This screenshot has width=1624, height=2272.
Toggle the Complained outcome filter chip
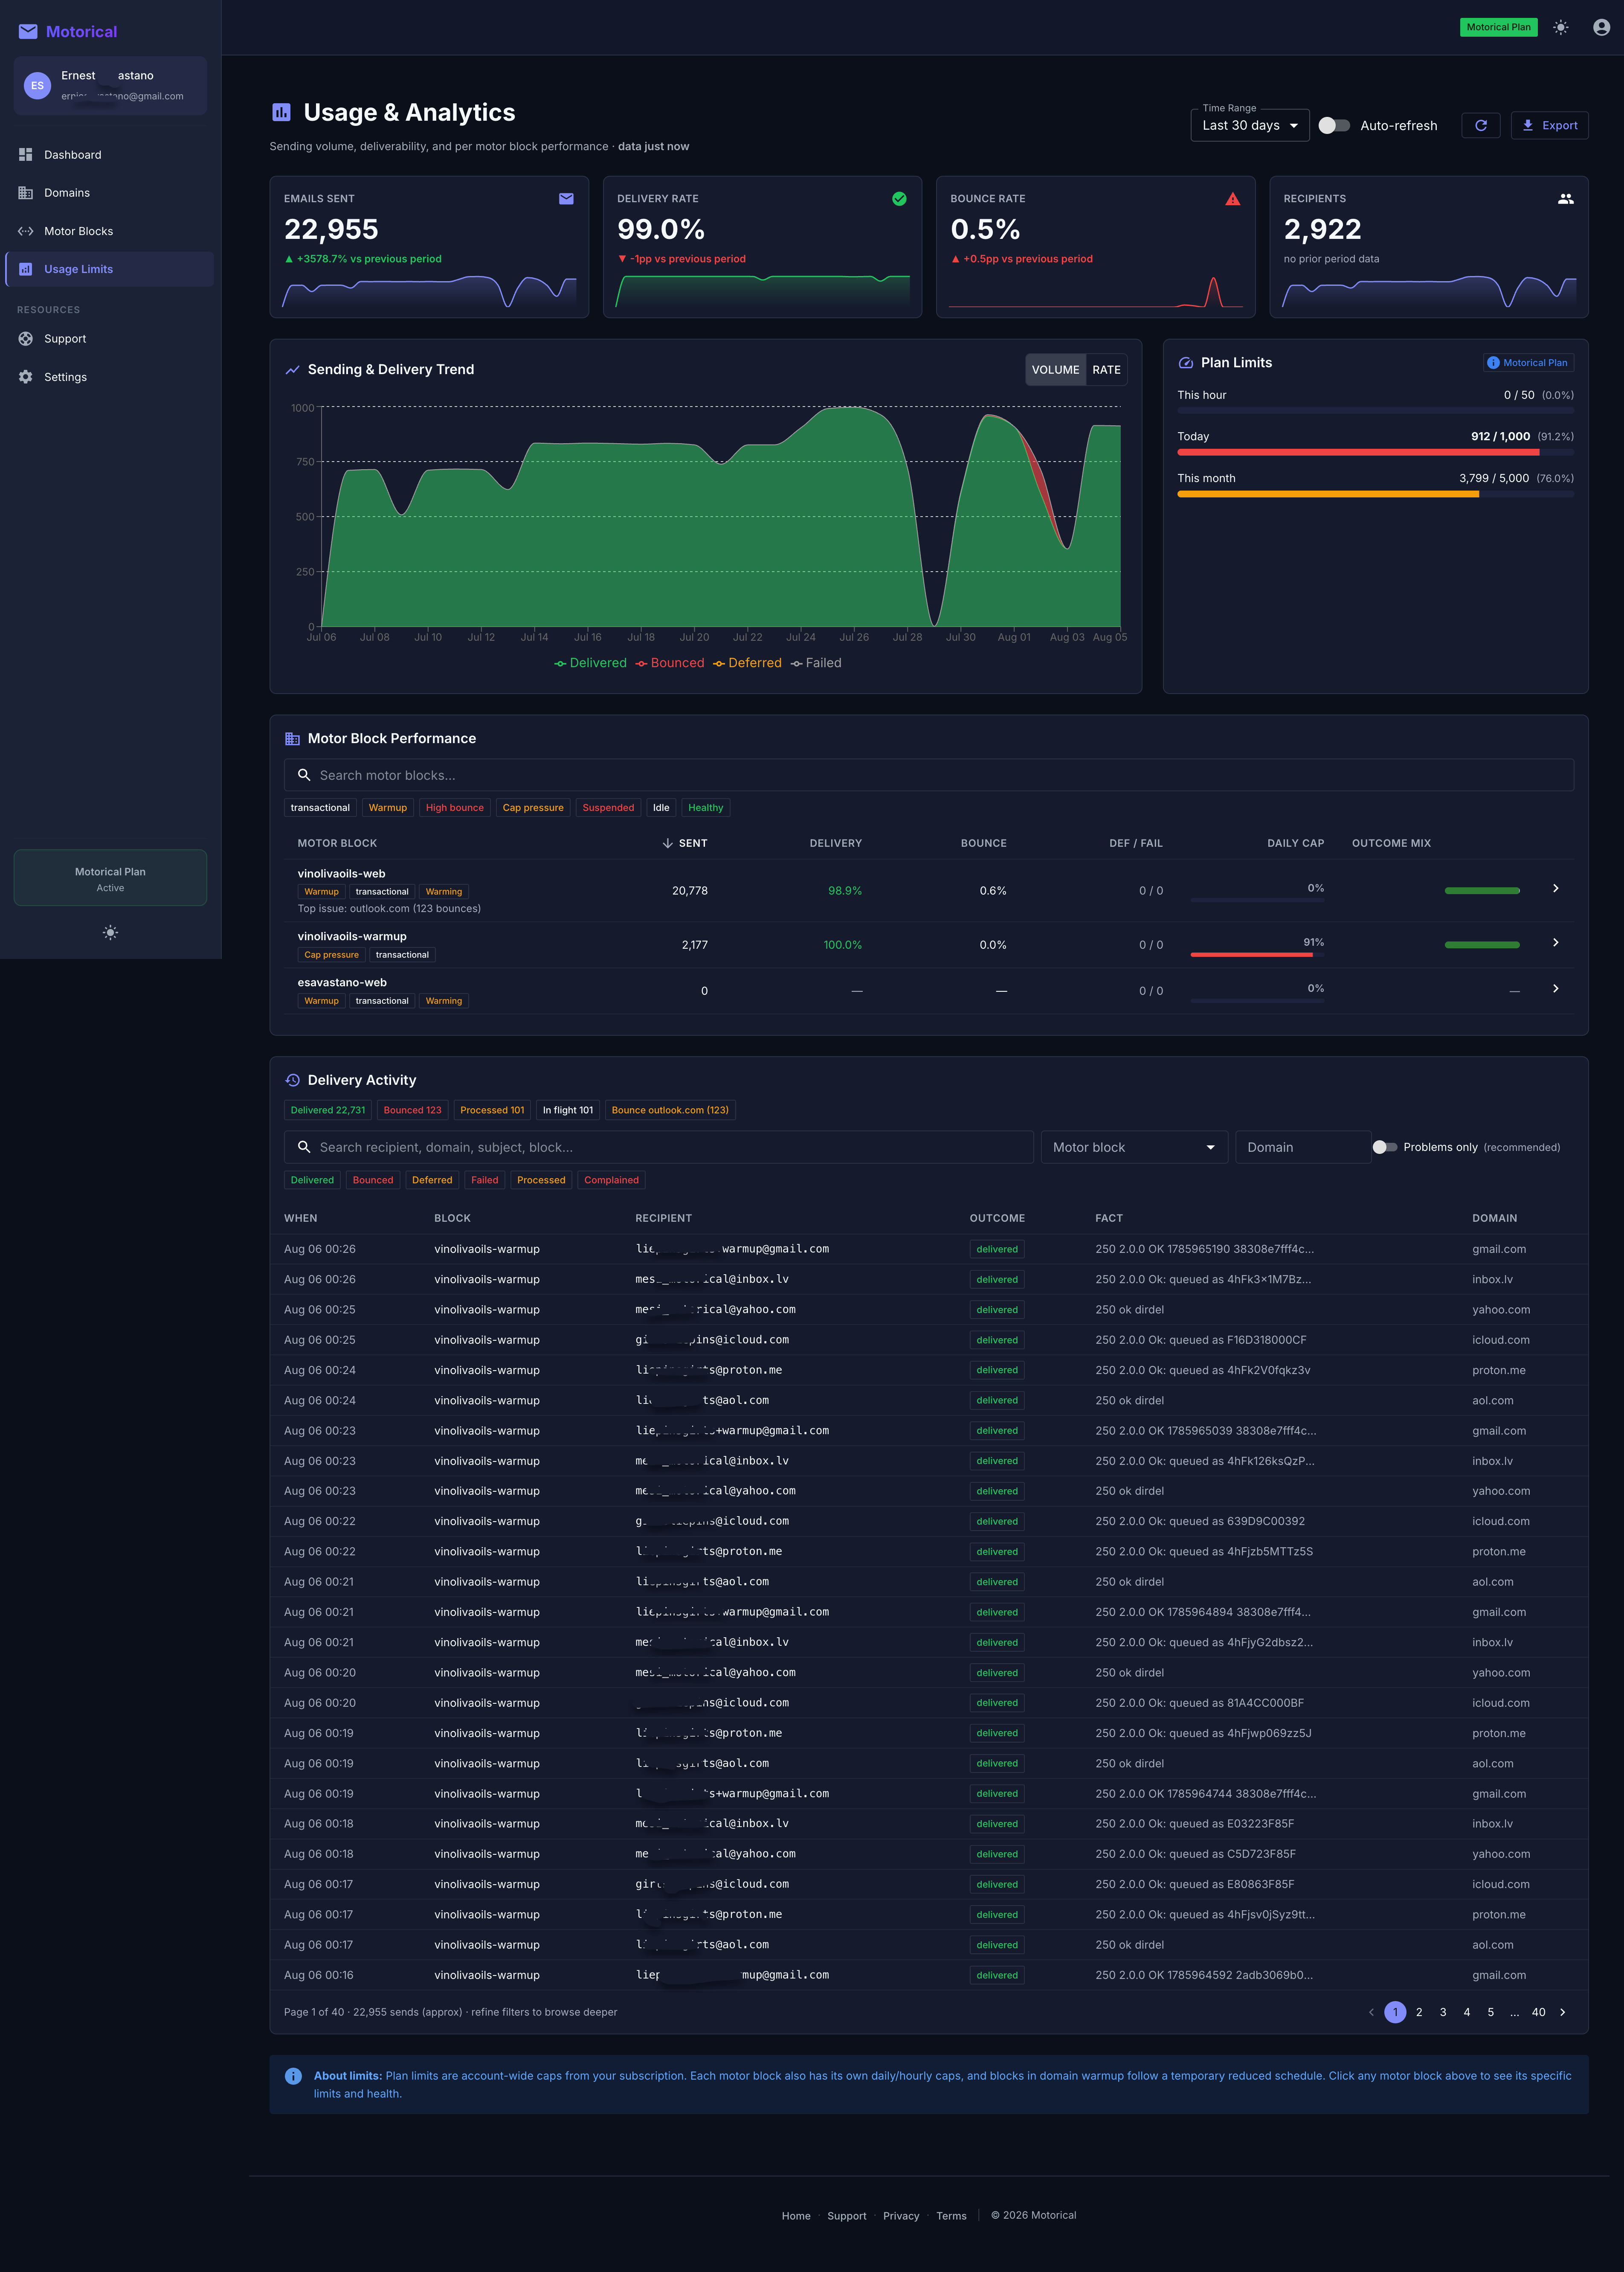(611, 1180)
